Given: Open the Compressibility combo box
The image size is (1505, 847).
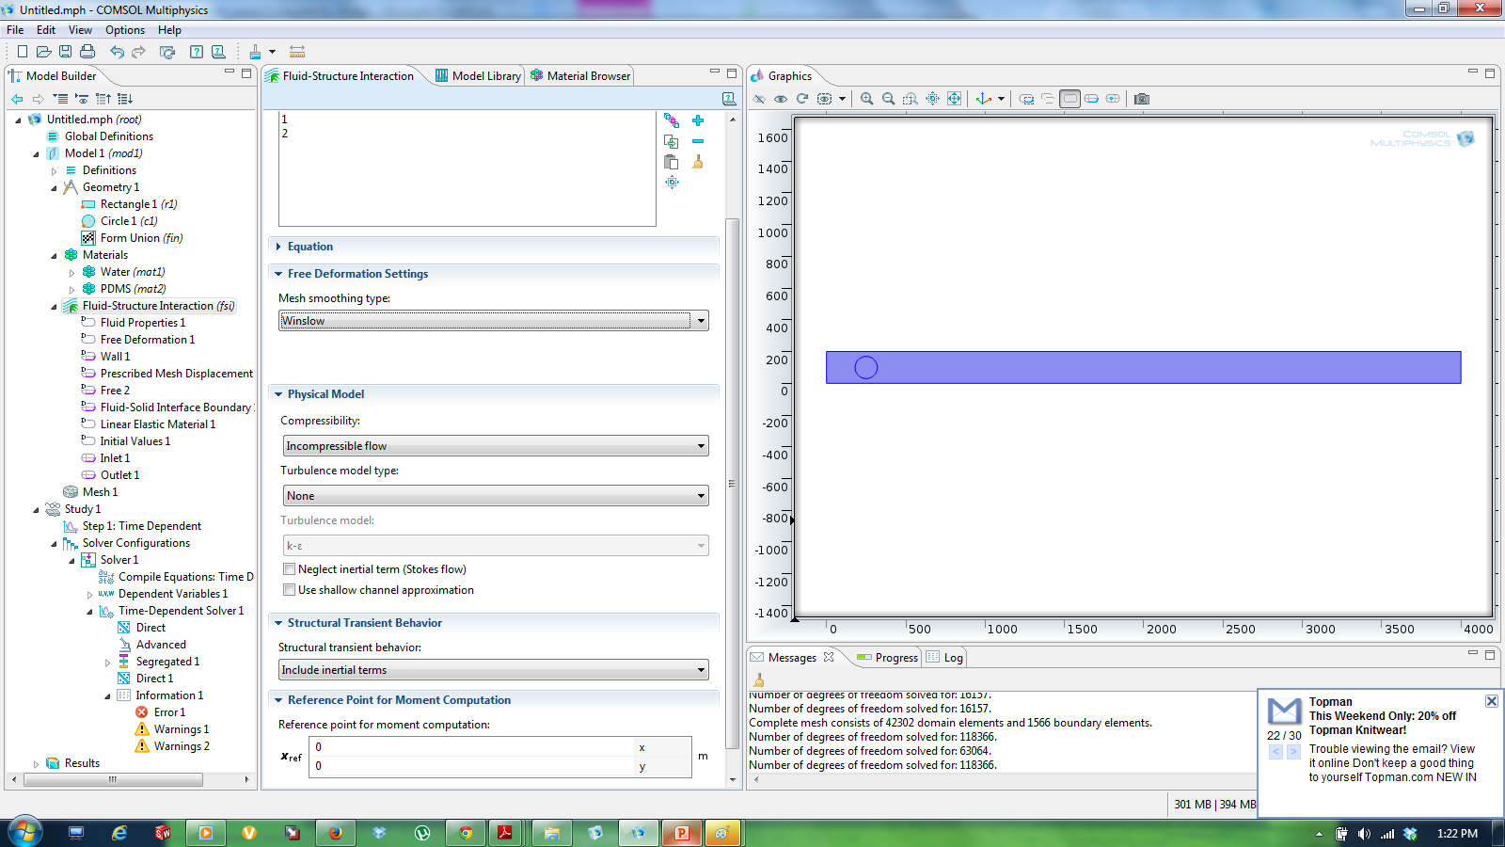Looking at the screenshot, I should pyautogui.click(x=495, y=446).
